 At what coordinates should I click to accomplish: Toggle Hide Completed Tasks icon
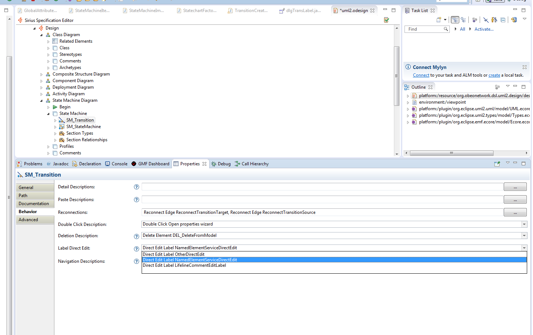[486, 20]
